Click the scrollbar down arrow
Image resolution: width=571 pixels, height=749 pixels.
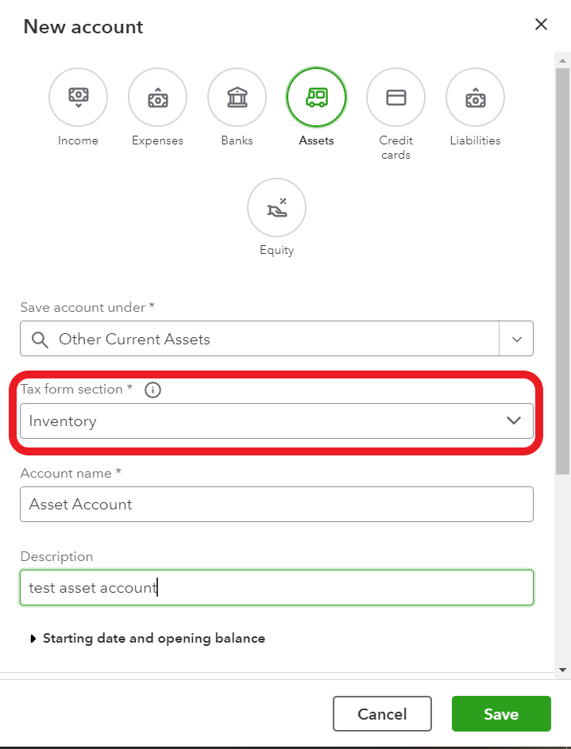point(562,670)
